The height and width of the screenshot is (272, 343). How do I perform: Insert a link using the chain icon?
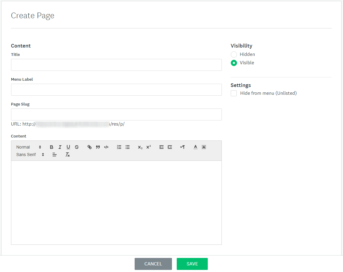(x=90, y=147)
